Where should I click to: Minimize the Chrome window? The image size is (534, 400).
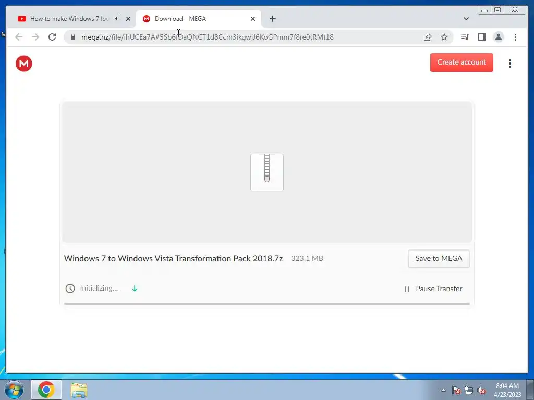coord(484,10)
